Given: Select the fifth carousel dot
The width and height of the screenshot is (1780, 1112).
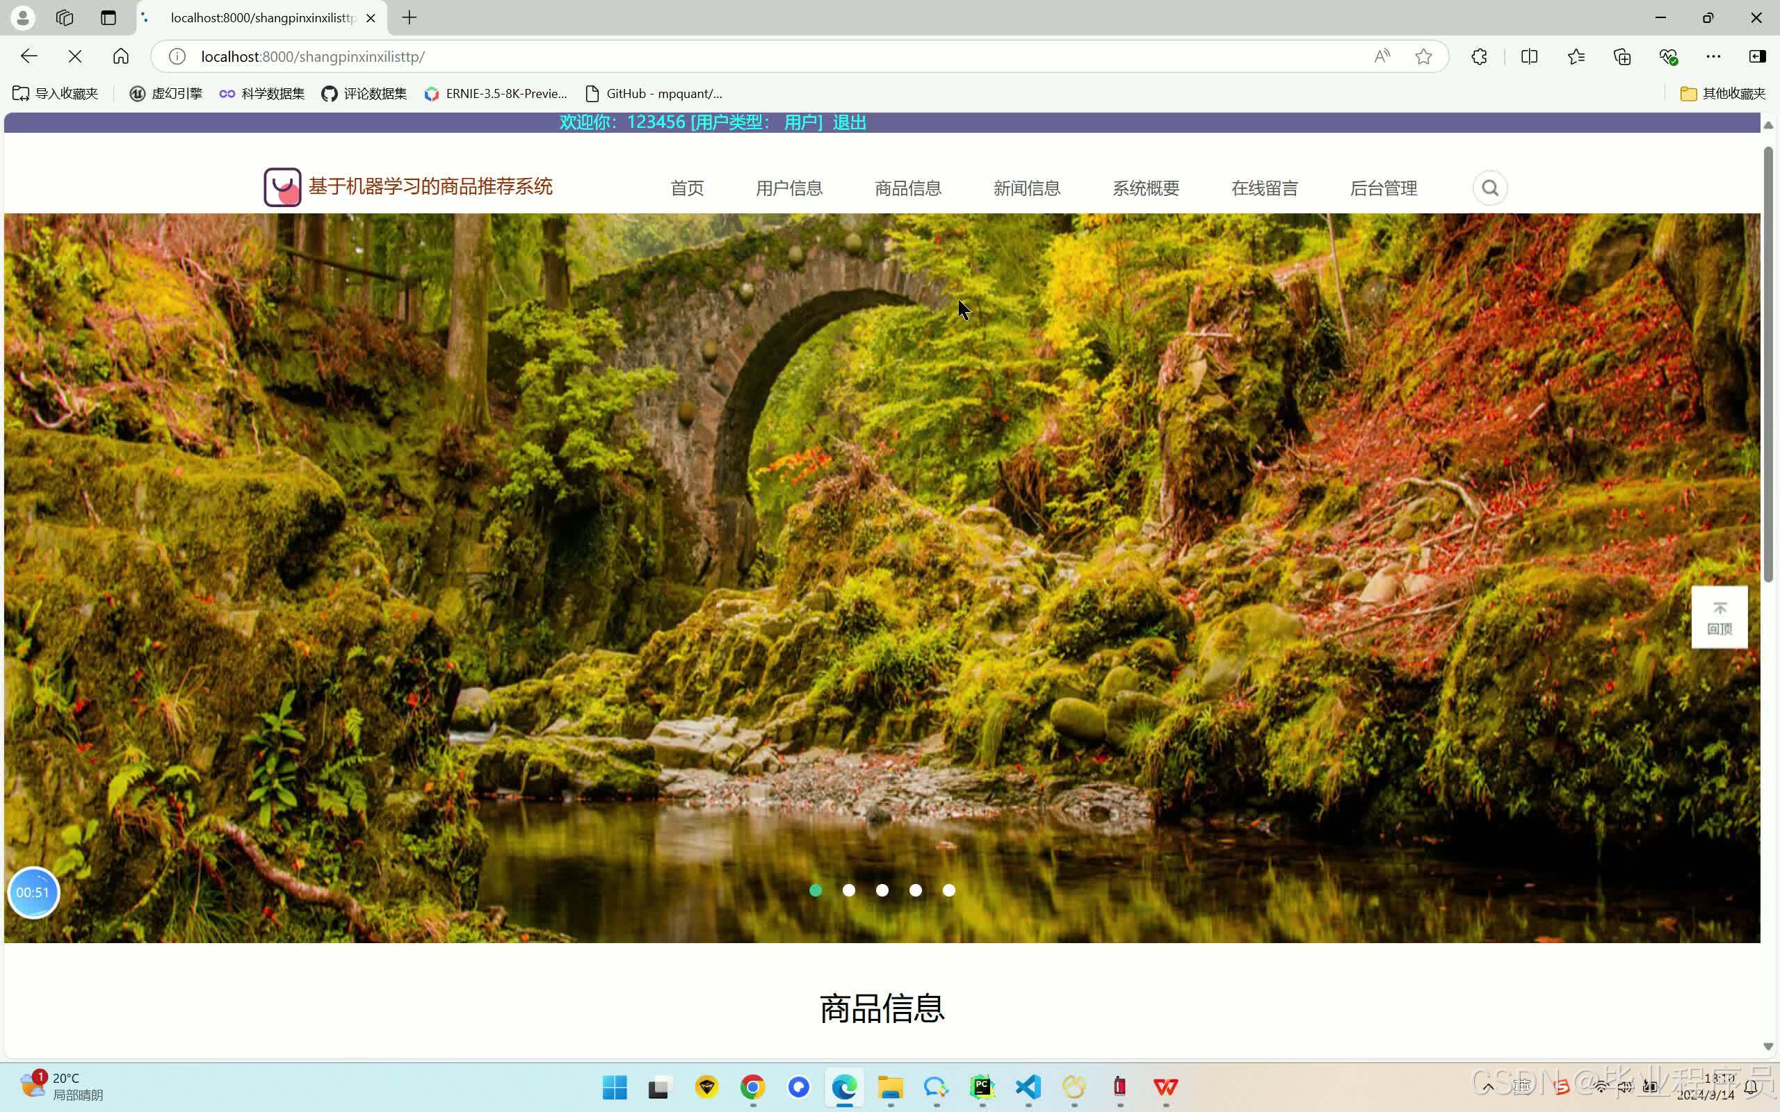Looking at the screenshot, I should pyautogui.click(x=949, y=890).
